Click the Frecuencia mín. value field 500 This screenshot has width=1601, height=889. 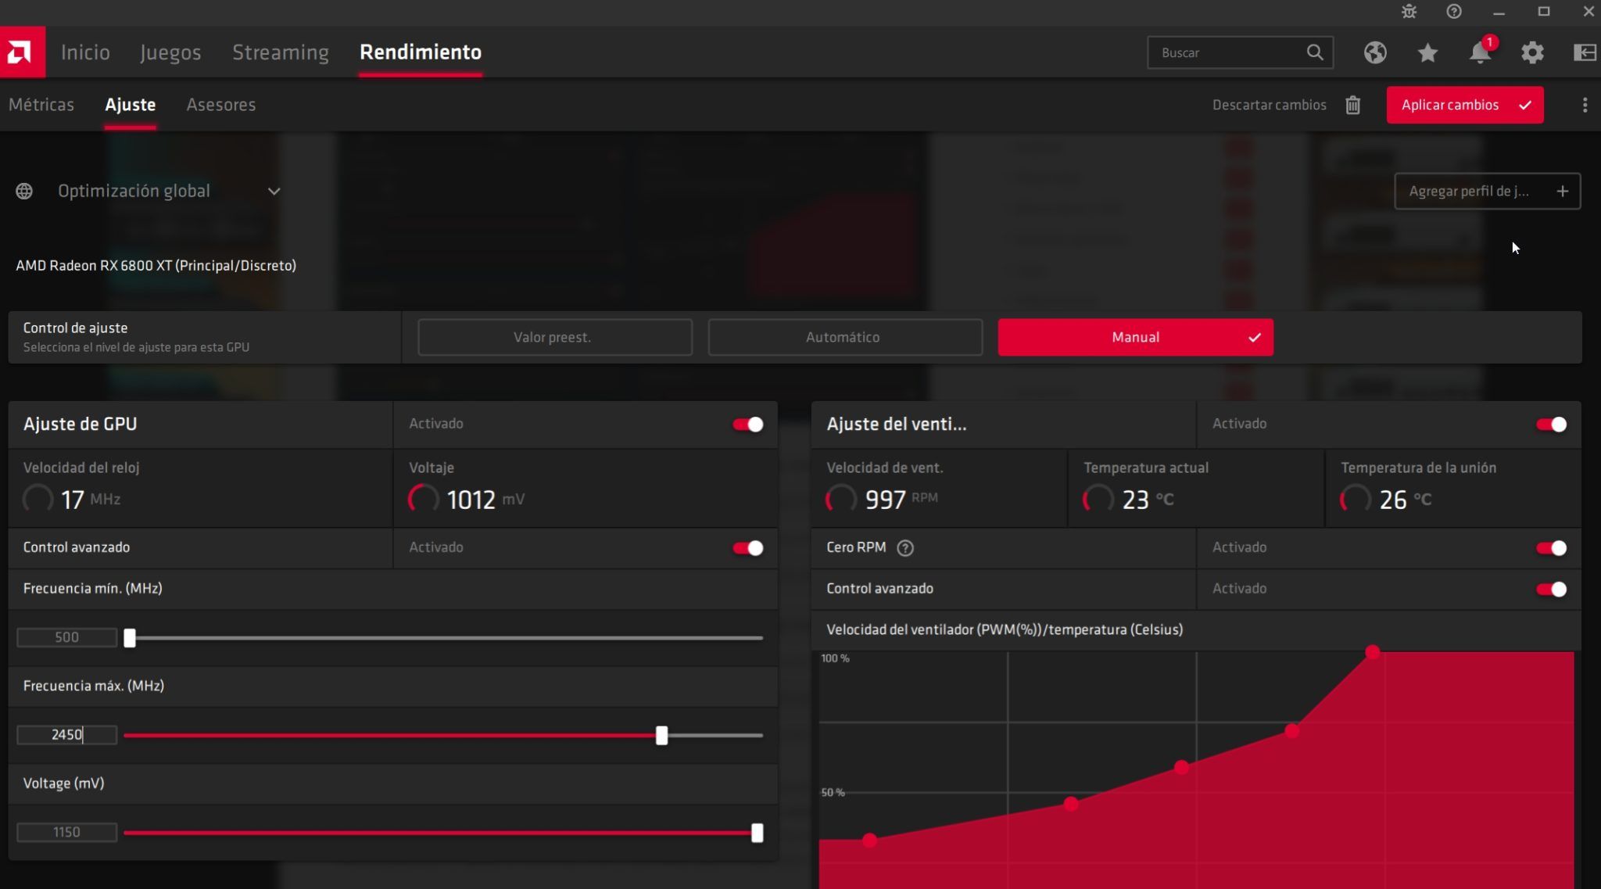67,638
